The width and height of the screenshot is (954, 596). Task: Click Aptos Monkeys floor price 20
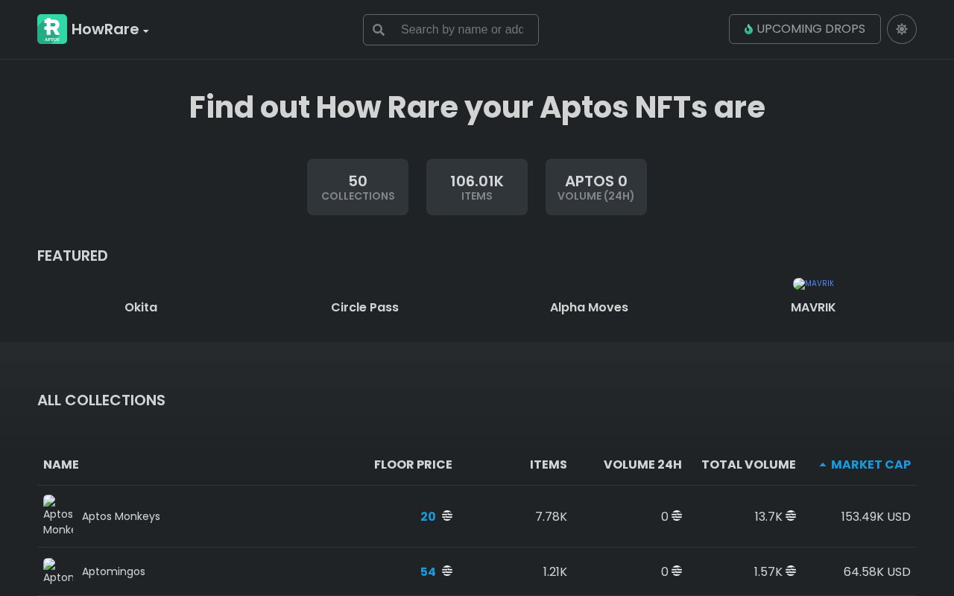point(428,516)
